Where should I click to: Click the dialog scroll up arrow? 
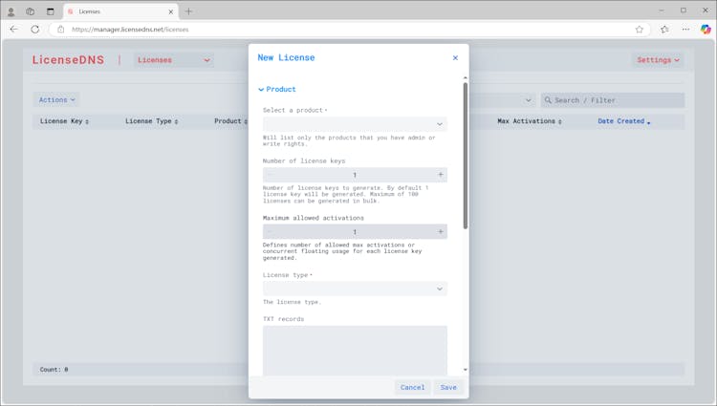(x=465, y=78)
